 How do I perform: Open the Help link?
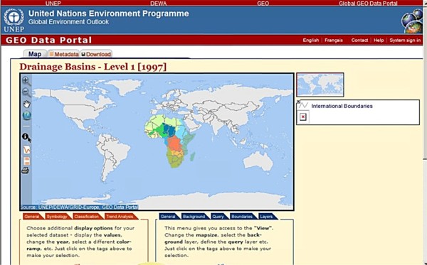point(379,40)
